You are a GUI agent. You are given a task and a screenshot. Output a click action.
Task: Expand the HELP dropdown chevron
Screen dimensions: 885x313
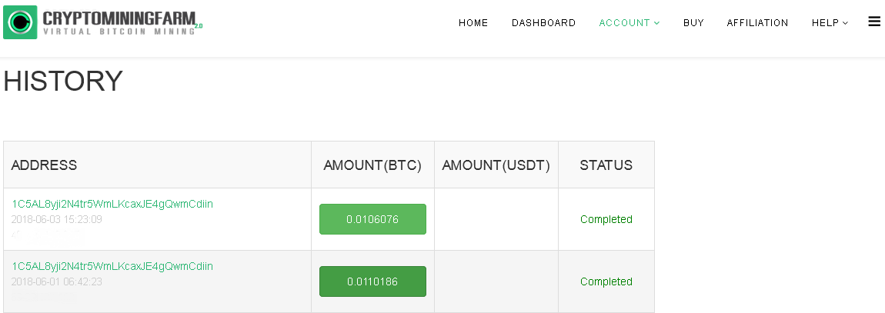[845, 23]
